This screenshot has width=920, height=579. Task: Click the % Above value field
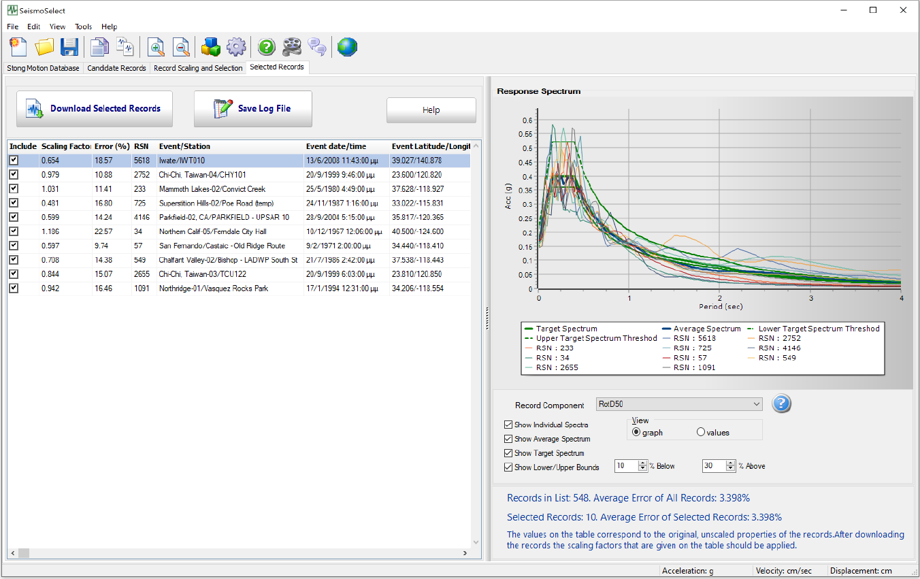tap(715, 466)
